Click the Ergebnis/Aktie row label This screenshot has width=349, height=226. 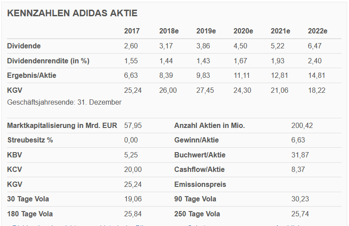pos(32,75)
